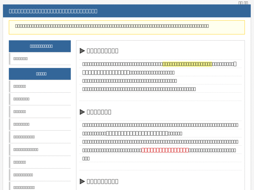Click the third section heading text

(x=102, y=181)
